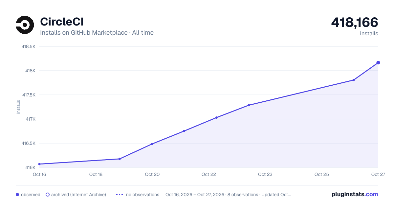This screenshot has width=394, height=206.
Task: Click the 418K y-axis label
Action: click(x=30, y=71)
